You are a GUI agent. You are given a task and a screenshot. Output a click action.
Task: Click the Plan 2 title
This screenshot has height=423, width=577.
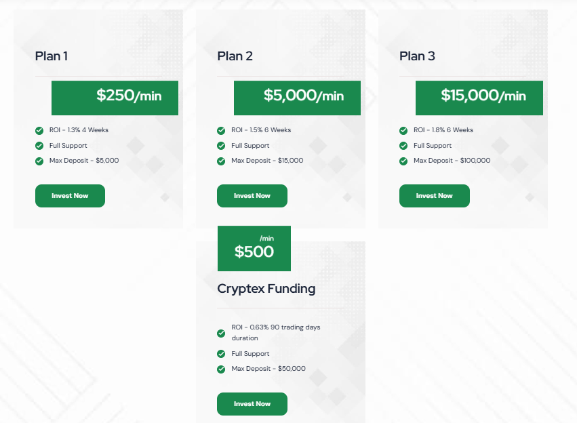point(235,56)
